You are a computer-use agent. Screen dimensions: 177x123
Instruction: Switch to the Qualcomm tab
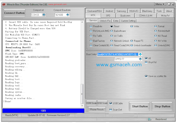click(x=125, y=15)
